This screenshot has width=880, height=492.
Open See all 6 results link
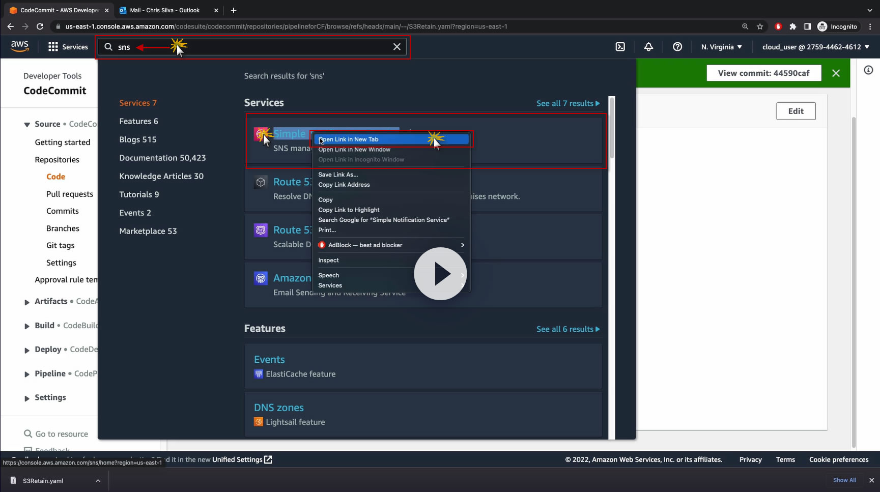tap(568, 329)
